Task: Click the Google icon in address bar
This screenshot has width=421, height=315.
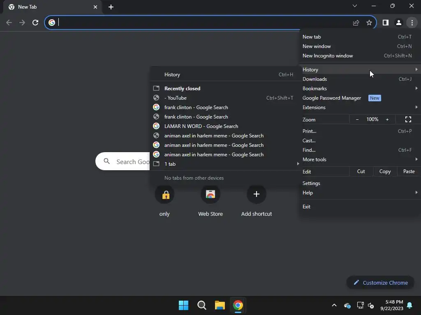Action: 52,23
